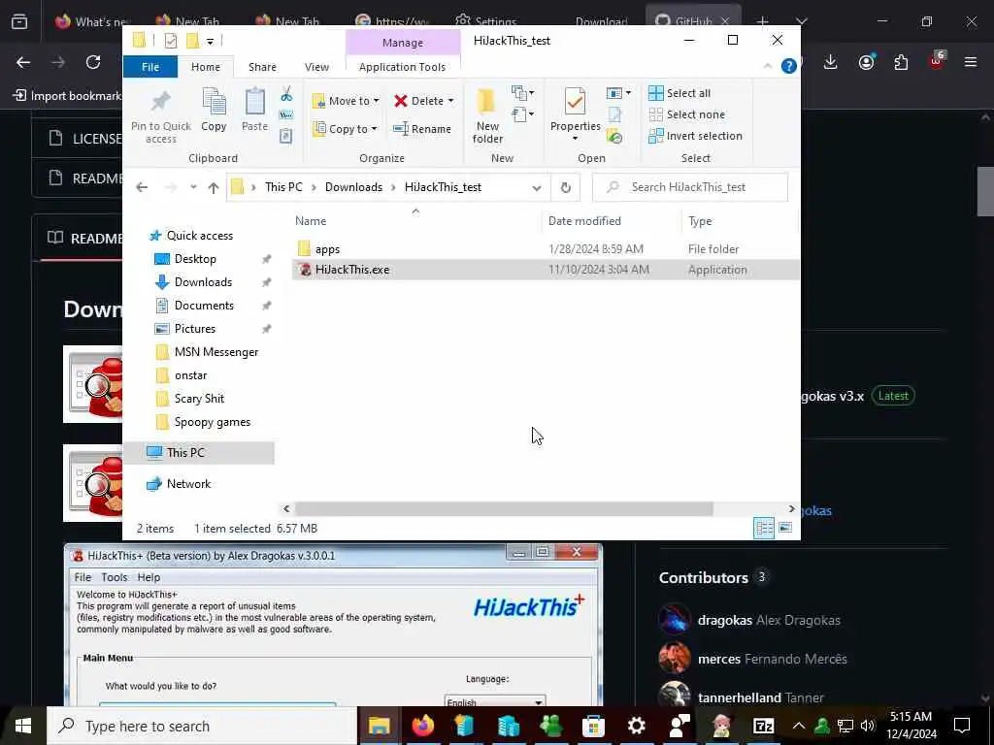The image size is (994, 745).
Task: Click the Paste ribbon button
Action: pos(255,111)
